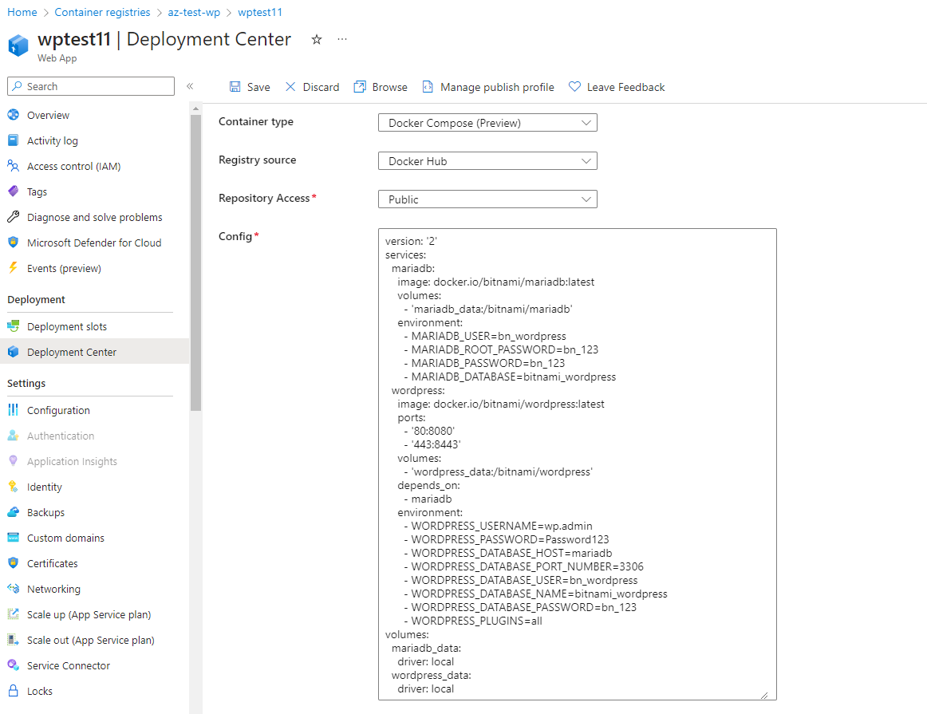
Task: Click the Networking arrows icon
Action: coord(13,588)
